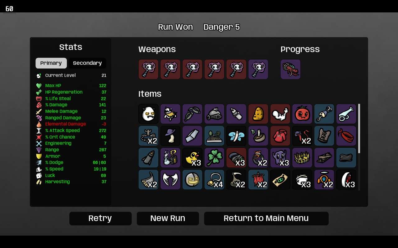Click the first red weapon slot
398x248 pixels.
tap(148, 69)
